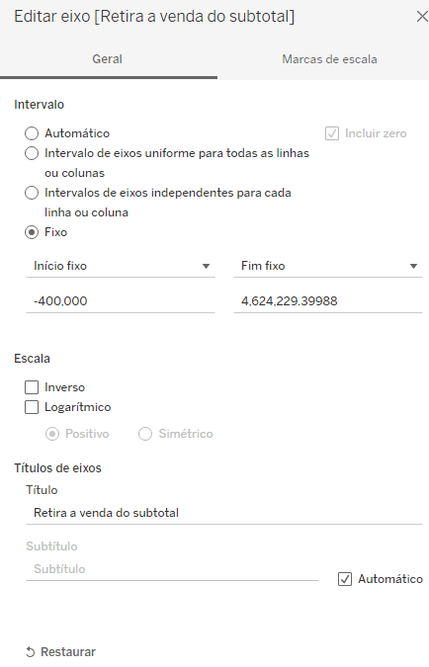Screen dimensions: 429x667
Task: Uncheck the Automático subtitle checkbox
Action: tap(345, 579)
